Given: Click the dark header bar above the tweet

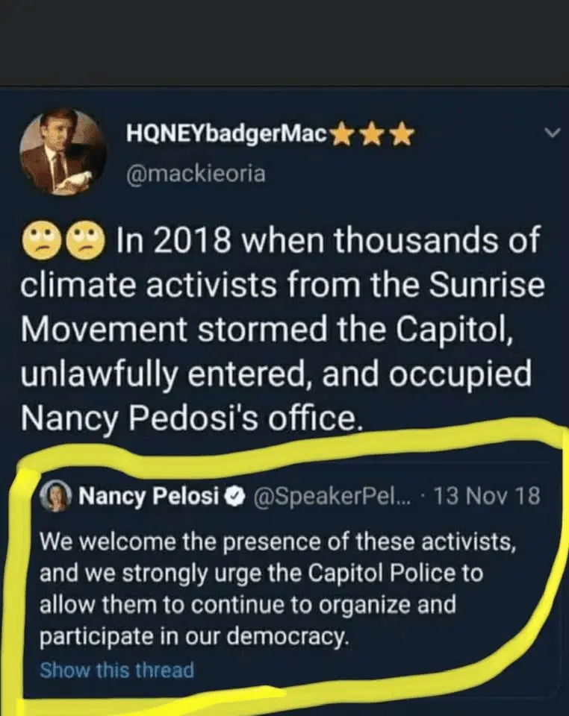Looking at the screenshot, I should 284,41.
